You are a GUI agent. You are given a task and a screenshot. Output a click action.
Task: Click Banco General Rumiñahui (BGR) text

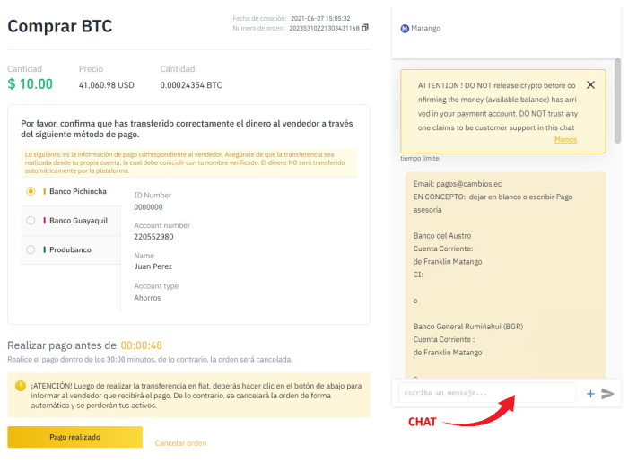click(468, 327)
